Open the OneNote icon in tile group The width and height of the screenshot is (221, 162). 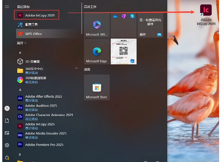(x=123, y=16)
